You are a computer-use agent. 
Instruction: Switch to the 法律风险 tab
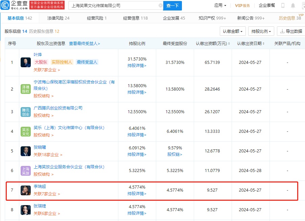pos(58,18)
